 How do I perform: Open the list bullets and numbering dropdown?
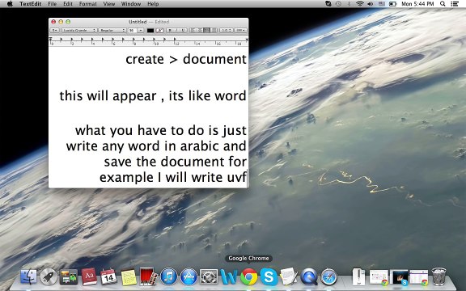[241, 30]
